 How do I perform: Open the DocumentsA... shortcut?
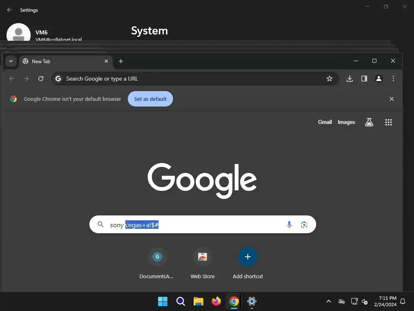pos(156,264)
